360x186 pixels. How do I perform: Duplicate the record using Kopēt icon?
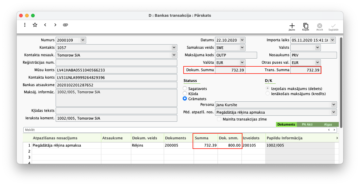pos(306,27)
